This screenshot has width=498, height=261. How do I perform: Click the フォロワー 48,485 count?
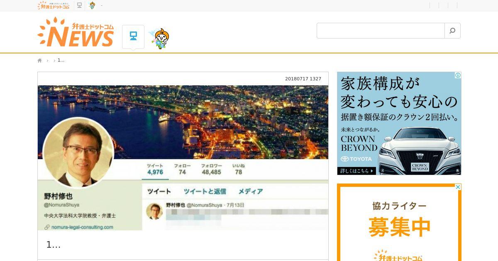tap(212, 169)
